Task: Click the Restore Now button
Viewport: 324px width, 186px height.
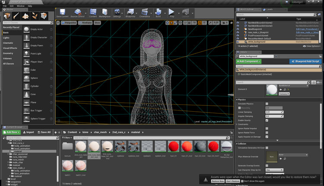Action: tap(218, 181)
